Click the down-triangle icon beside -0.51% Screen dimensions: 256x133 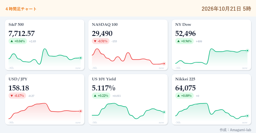[x=95, y=41]
